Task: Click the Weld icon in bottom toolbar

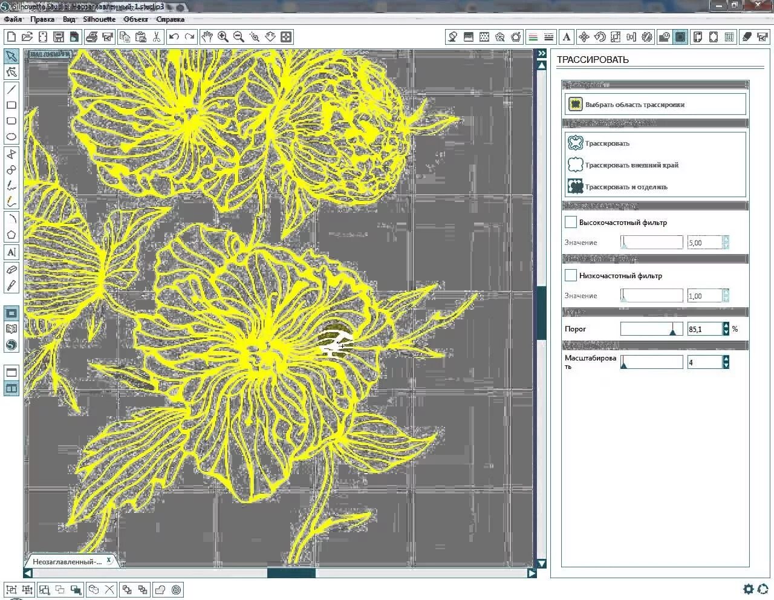Action: point(160,590)
